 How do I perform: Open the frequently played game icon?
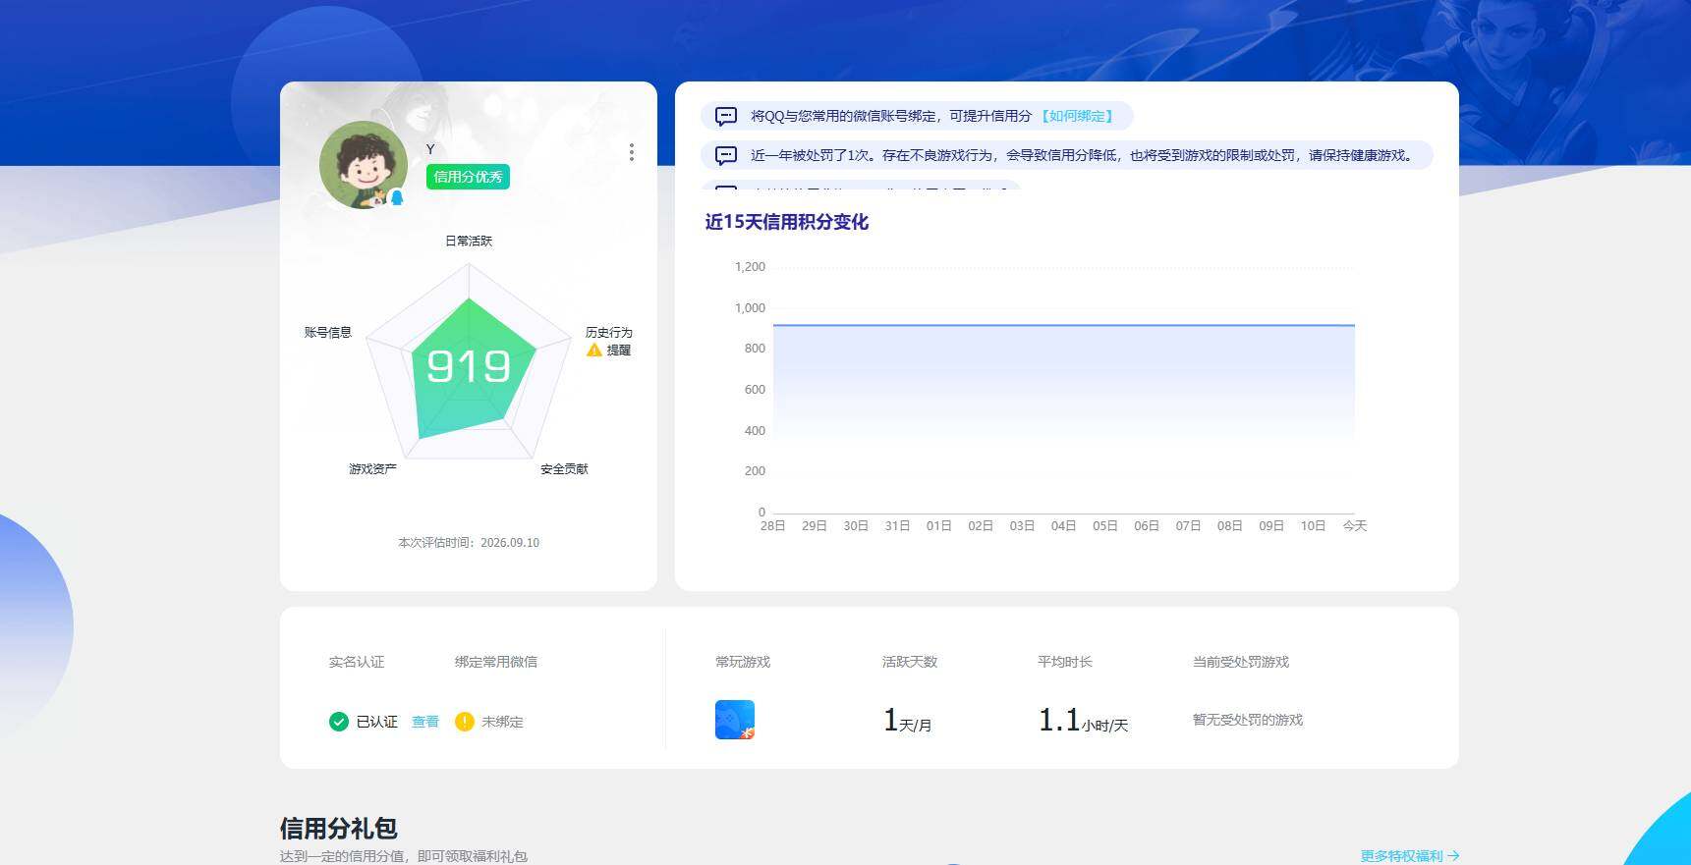(735, 720)
